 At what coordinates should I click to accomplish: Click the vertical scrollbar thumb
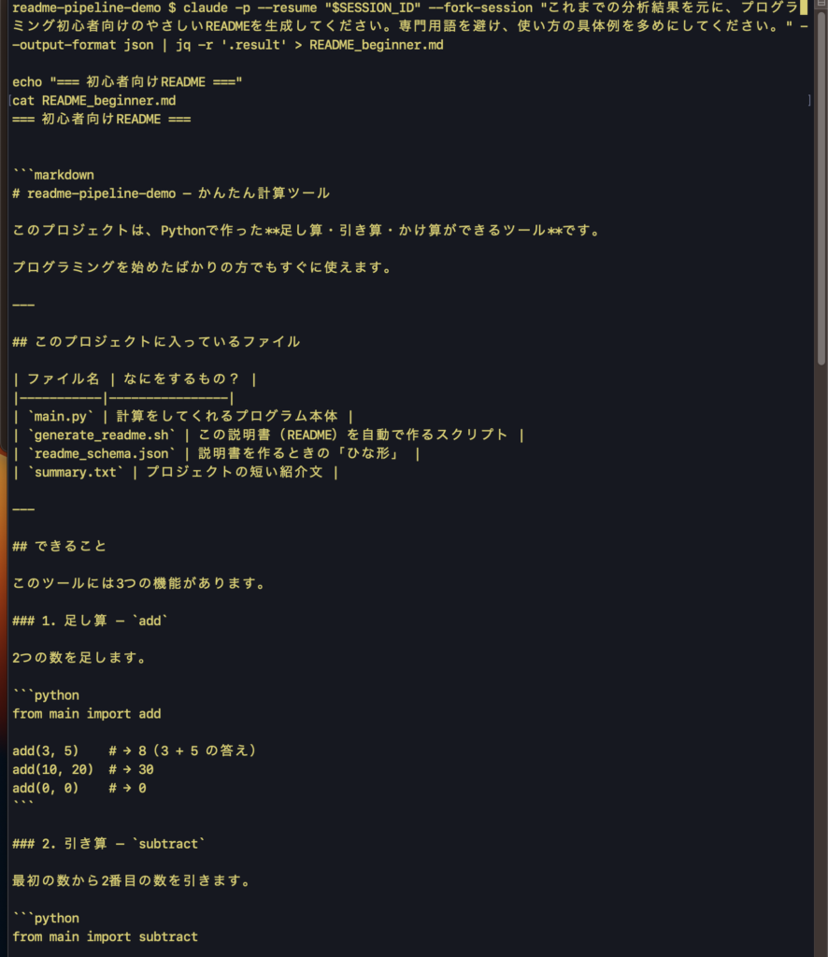click(x=821, y=187)
